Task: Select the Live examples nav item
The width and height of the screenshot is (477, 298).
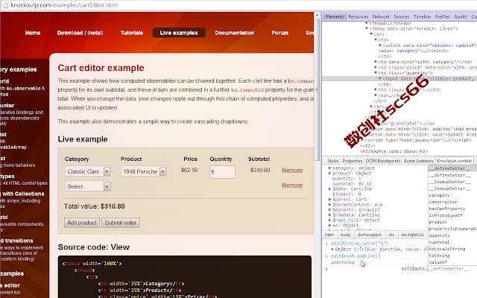Action: (179, 33)
